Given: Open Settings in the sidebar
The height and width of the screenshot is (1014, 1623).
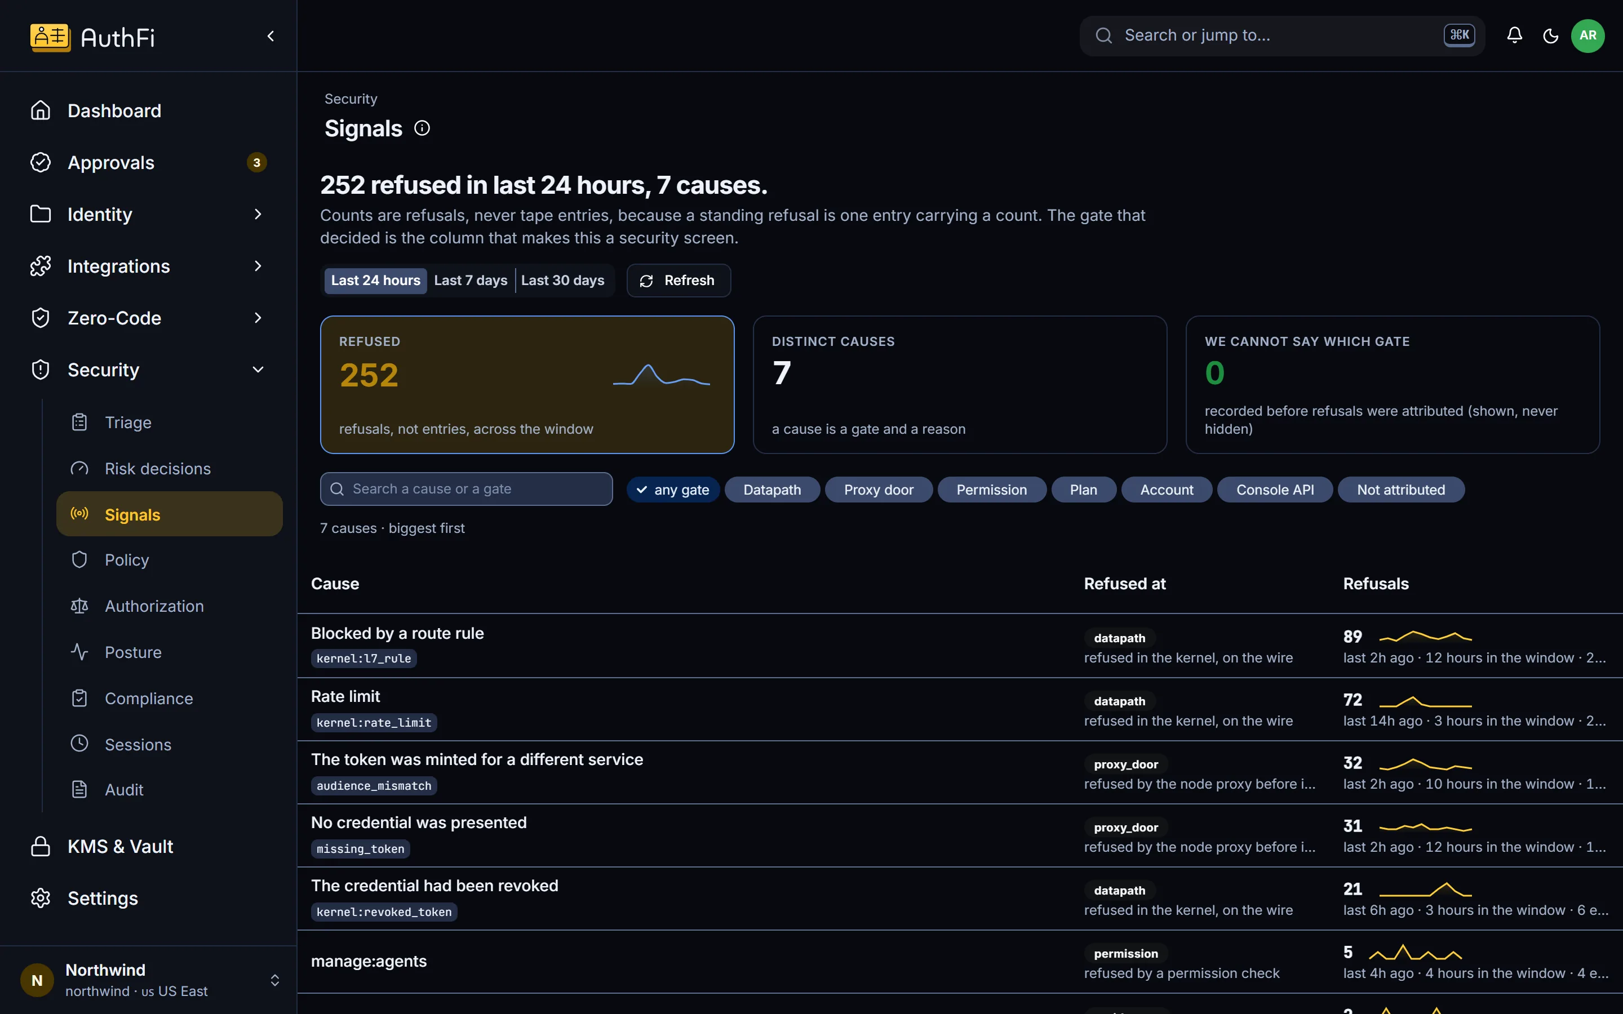Looking at the screenshot, I should (149, 898).
